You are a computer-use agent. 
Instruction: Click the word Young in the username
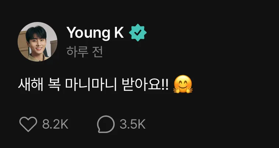point(88,33)
